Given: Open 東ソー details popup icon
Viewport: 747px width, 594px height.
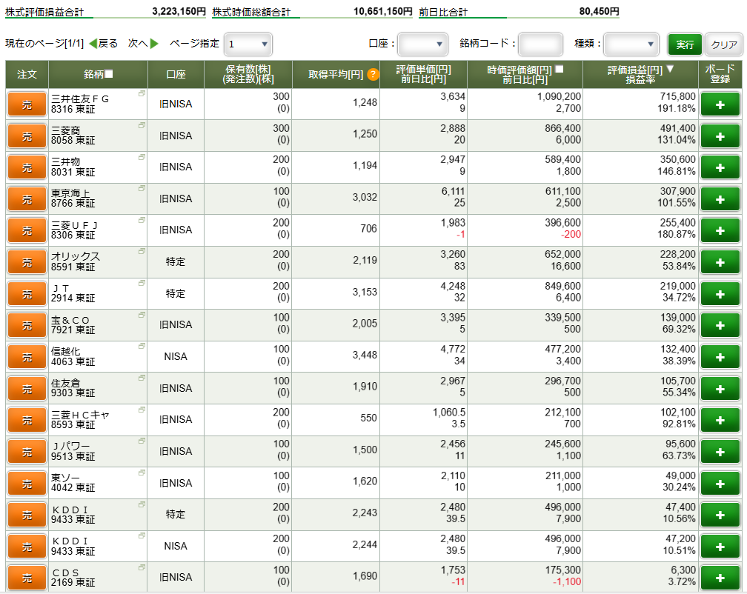Looking at the screenshot, I should coord(142,473).
